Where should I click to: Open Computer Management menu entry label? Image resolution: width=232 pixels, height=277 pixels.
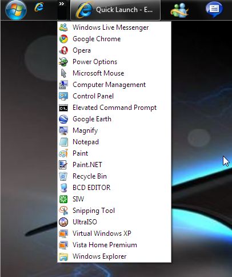coord(109,85)
